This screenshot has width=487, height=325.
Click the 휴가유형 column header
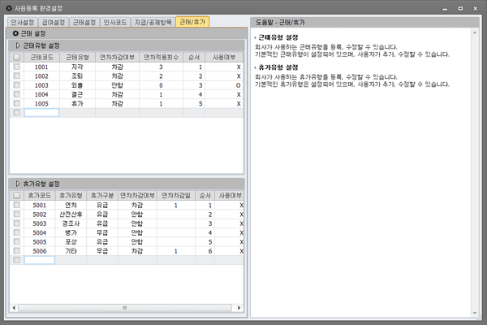click(71, 195)
